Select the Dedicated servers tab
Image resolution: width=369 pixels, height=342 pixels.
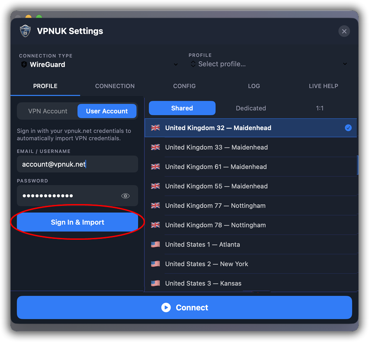[x=251, y=108]
